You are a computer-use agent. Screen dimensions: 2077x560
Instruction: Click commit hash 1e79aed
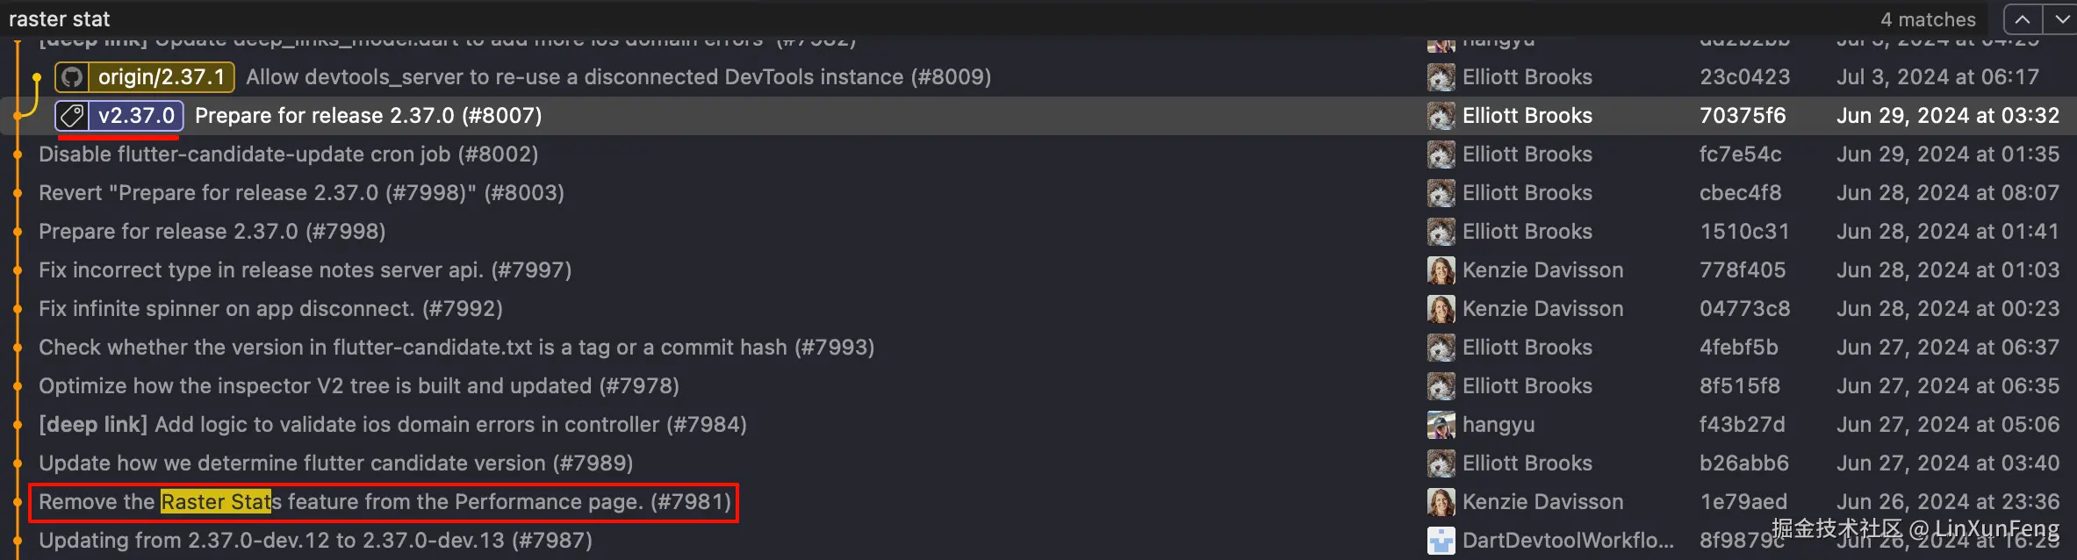(1743, 502)
